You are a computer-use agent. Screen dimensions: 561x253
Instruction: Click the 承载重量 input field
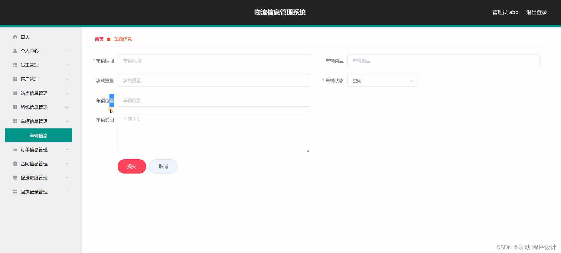214,80
